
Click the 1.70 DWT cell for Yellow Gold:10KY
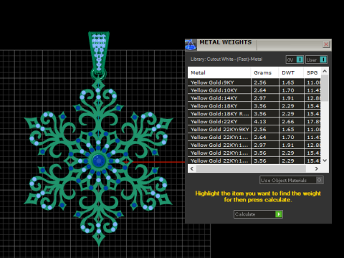291,90
